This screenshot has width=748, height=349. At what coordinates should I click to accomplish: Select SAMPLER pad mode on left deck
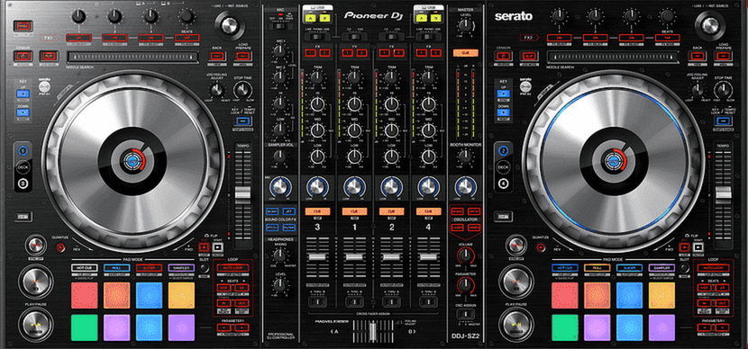pyautogui.click(x=181, y=268)
